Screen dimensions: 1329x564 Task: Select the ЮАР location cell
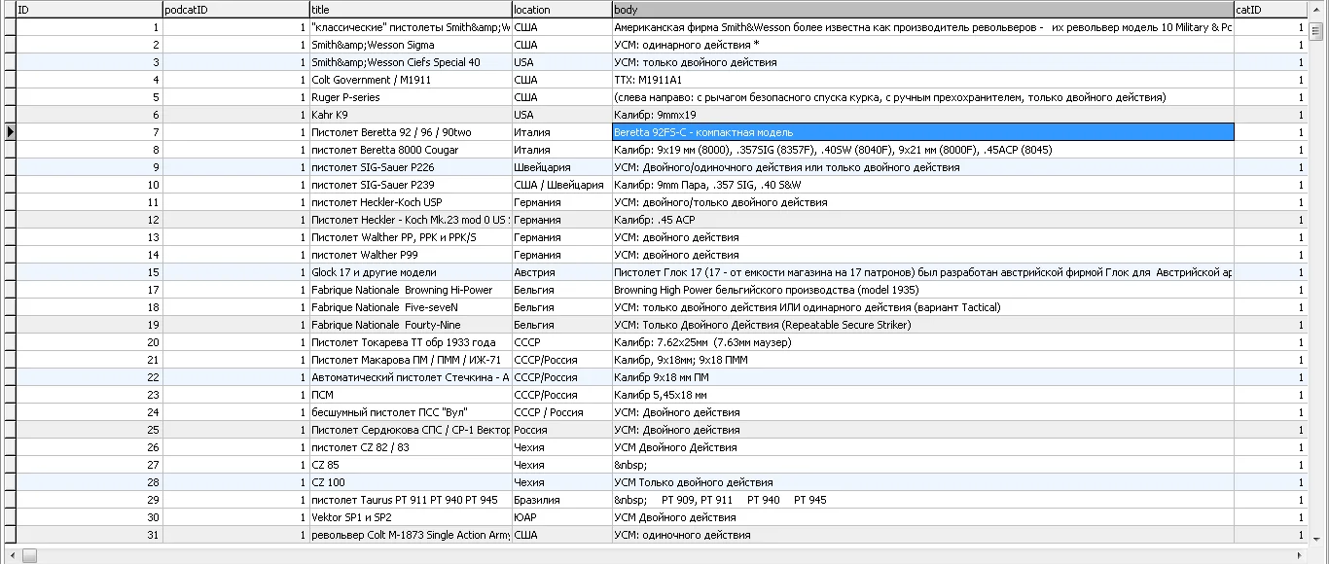[x=560, y=517]
